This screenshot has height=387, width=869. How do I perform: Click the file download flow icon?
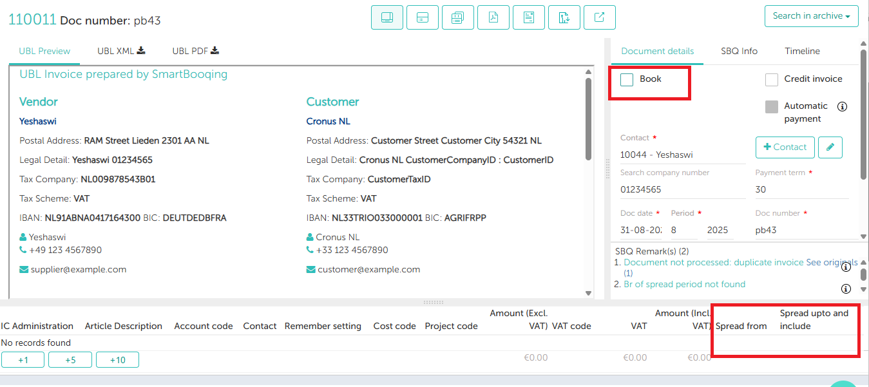[x=564, y=17]
